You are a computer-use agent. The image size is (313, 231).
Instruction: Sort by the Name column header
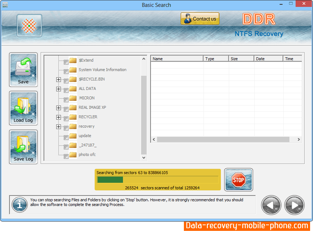(x=177, y=59)
